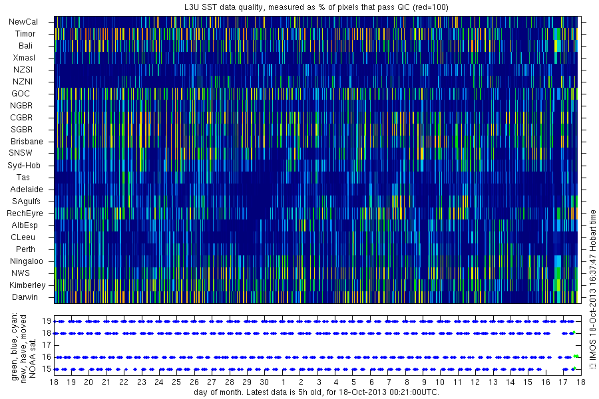Screen dimensions: 599x399
Task: Select the Ningaloo region label
Action: point(27,261)
